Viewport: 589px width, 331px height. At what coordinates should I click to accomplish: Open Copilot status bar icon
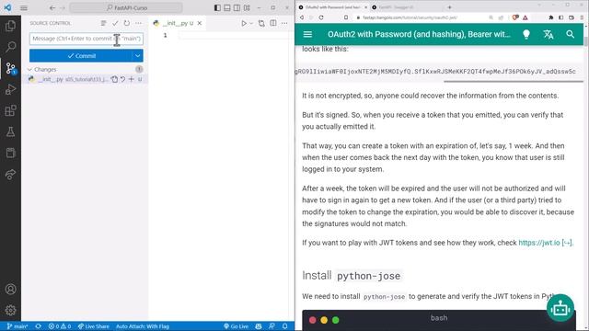coord(259,326)
